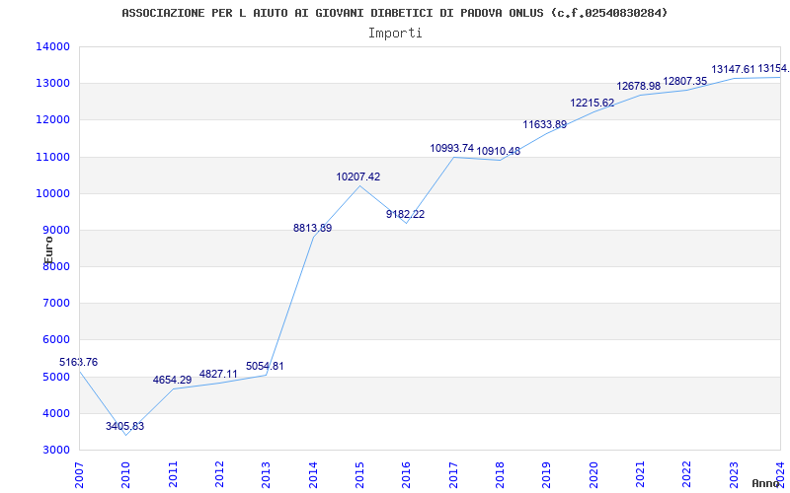790x493 pixels.
Task: Click the 'Anno' x-axis label
Action: click(x=764, y=483)
